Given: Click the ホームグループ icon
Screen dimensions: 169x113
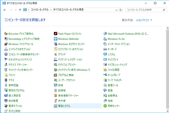Looking at the screenshot, I should pos(105,75).
